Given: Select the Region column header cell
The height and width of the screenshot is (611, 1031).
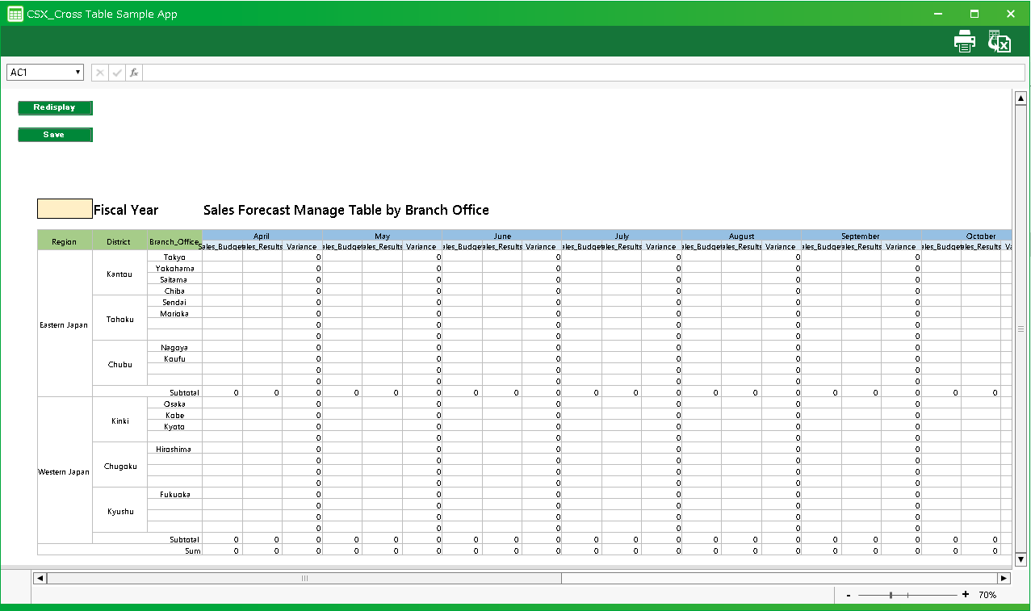Looking at the screenshot, I should coord(65,241).
